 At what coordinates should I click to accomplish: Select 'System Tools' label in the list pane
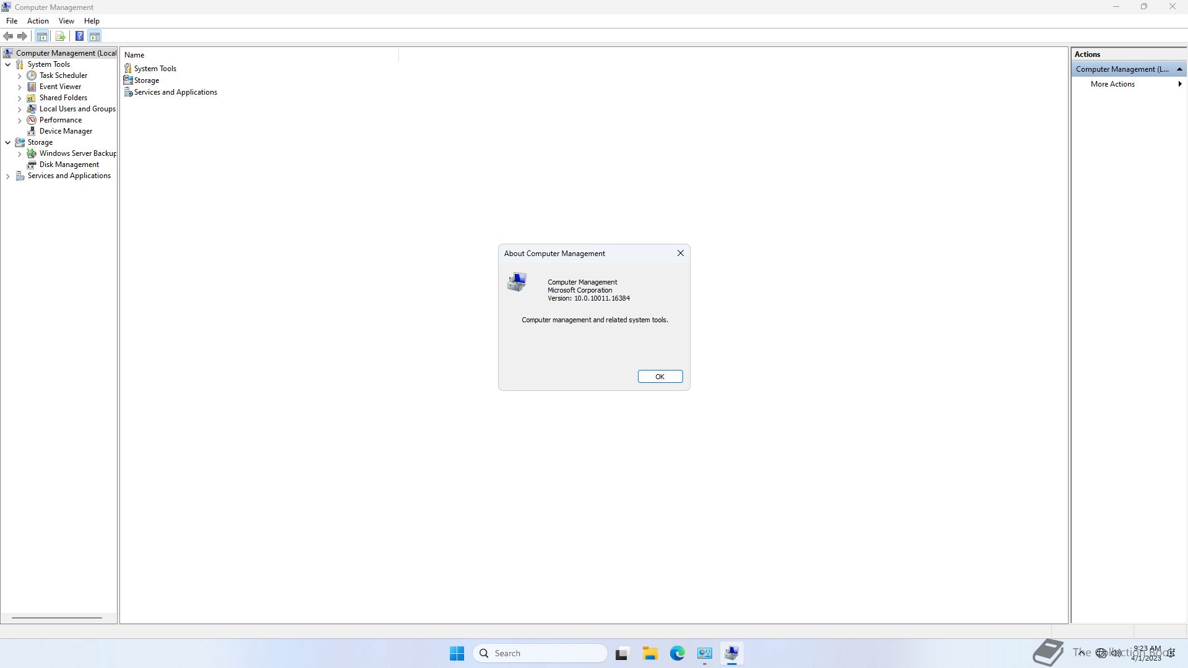(155, 69)
